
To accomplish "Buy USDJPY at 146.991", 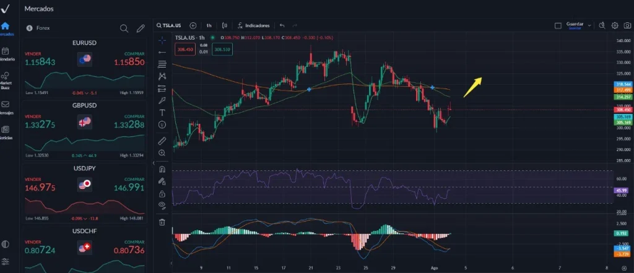I will 129,188.
